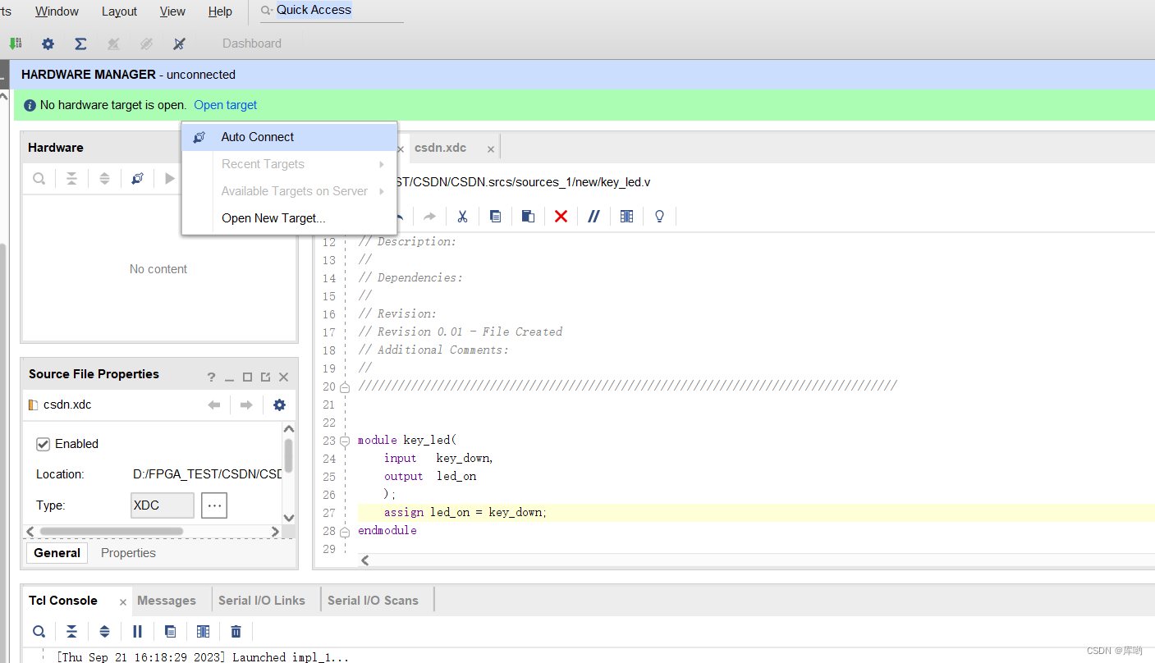The height and width of the screenshot is (663, 1155).
Task: Select Open New Target... menu entry
Action: pos(289,218)
